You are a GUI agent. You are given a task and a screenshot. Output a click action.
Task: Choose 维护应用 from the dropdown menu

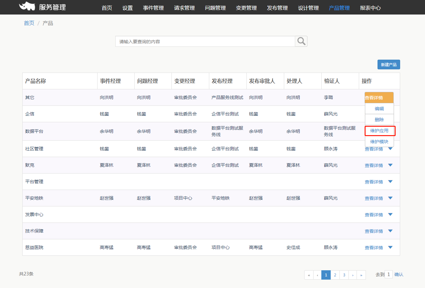379,131
